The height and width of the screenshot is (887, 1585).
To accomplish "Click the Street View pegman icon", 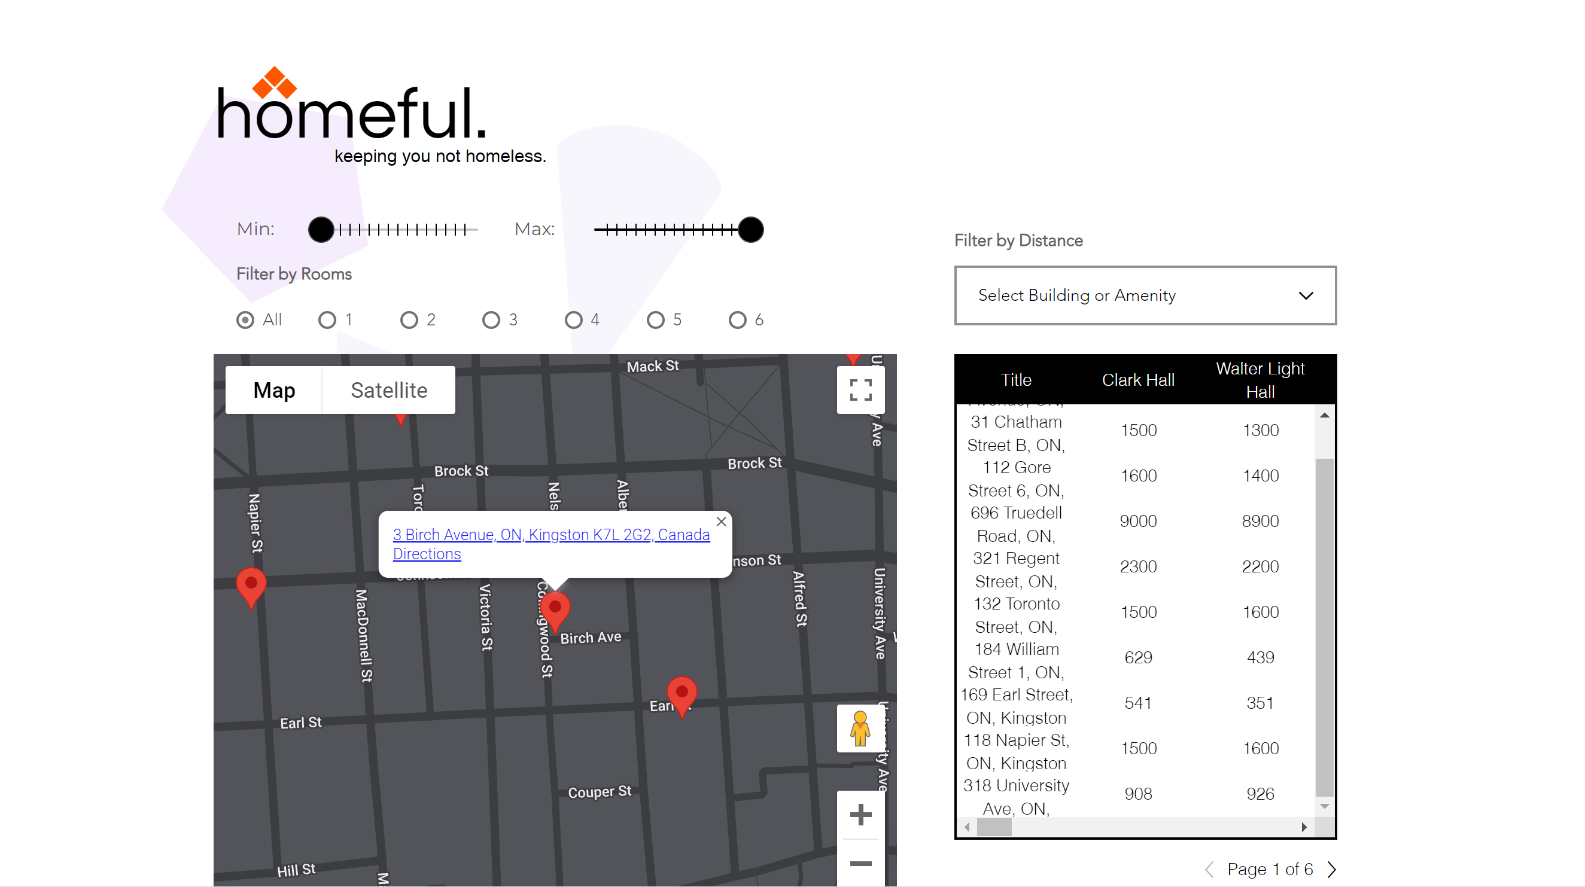I will [x=860, y=729].
